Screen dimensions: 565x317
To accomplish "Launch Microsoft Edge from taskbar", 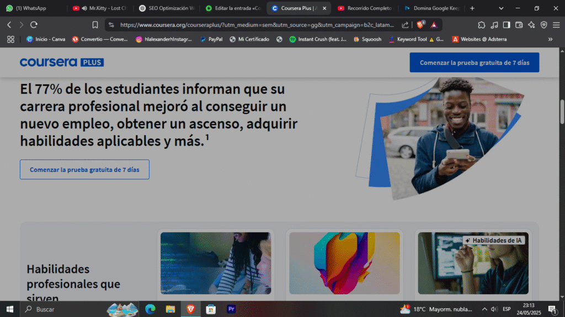I will point(150,309).
